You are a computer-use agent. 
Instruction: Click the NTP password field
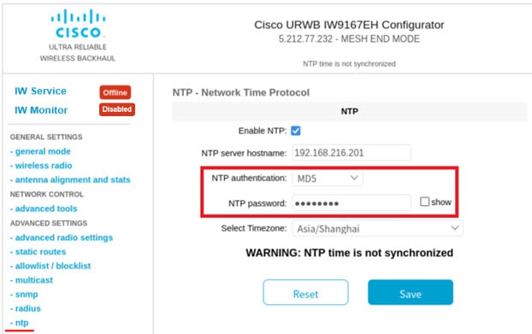coord(352,203)
